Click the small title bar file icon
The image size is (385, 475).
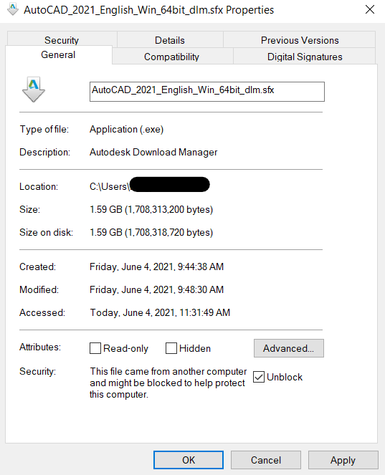(x=12, y=9)
